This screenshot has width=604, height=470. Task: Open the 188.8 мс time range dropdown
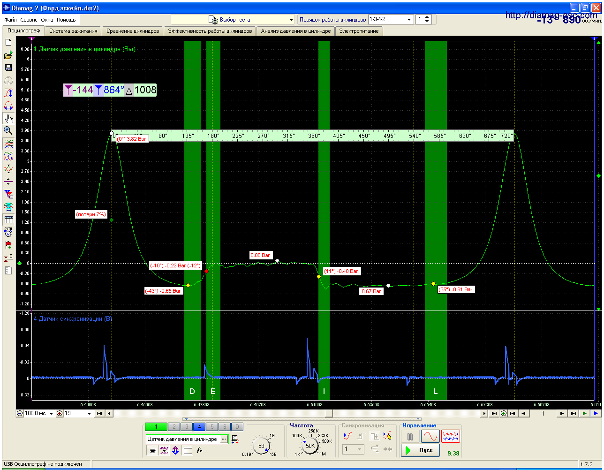pyautogui.click(x=39, y=413)
